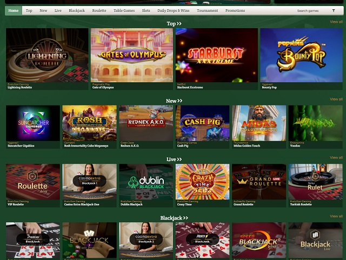
Task: Launch Crazy Time live thumbnail
Action: click(x=203, y=182)
